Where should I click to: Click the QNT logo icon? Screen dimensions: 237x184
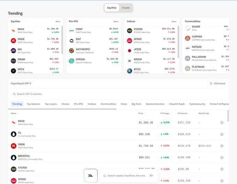(71, 41)
